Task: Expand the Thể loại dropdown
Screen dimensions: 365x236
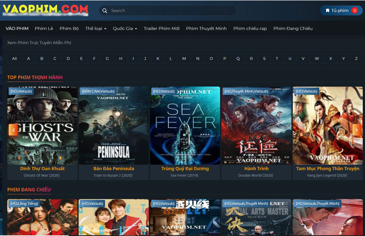Action: pos(96,28)
